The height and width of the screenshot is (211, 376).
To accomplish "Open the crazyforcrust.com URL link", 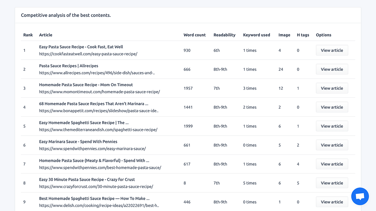I will 96,187.
